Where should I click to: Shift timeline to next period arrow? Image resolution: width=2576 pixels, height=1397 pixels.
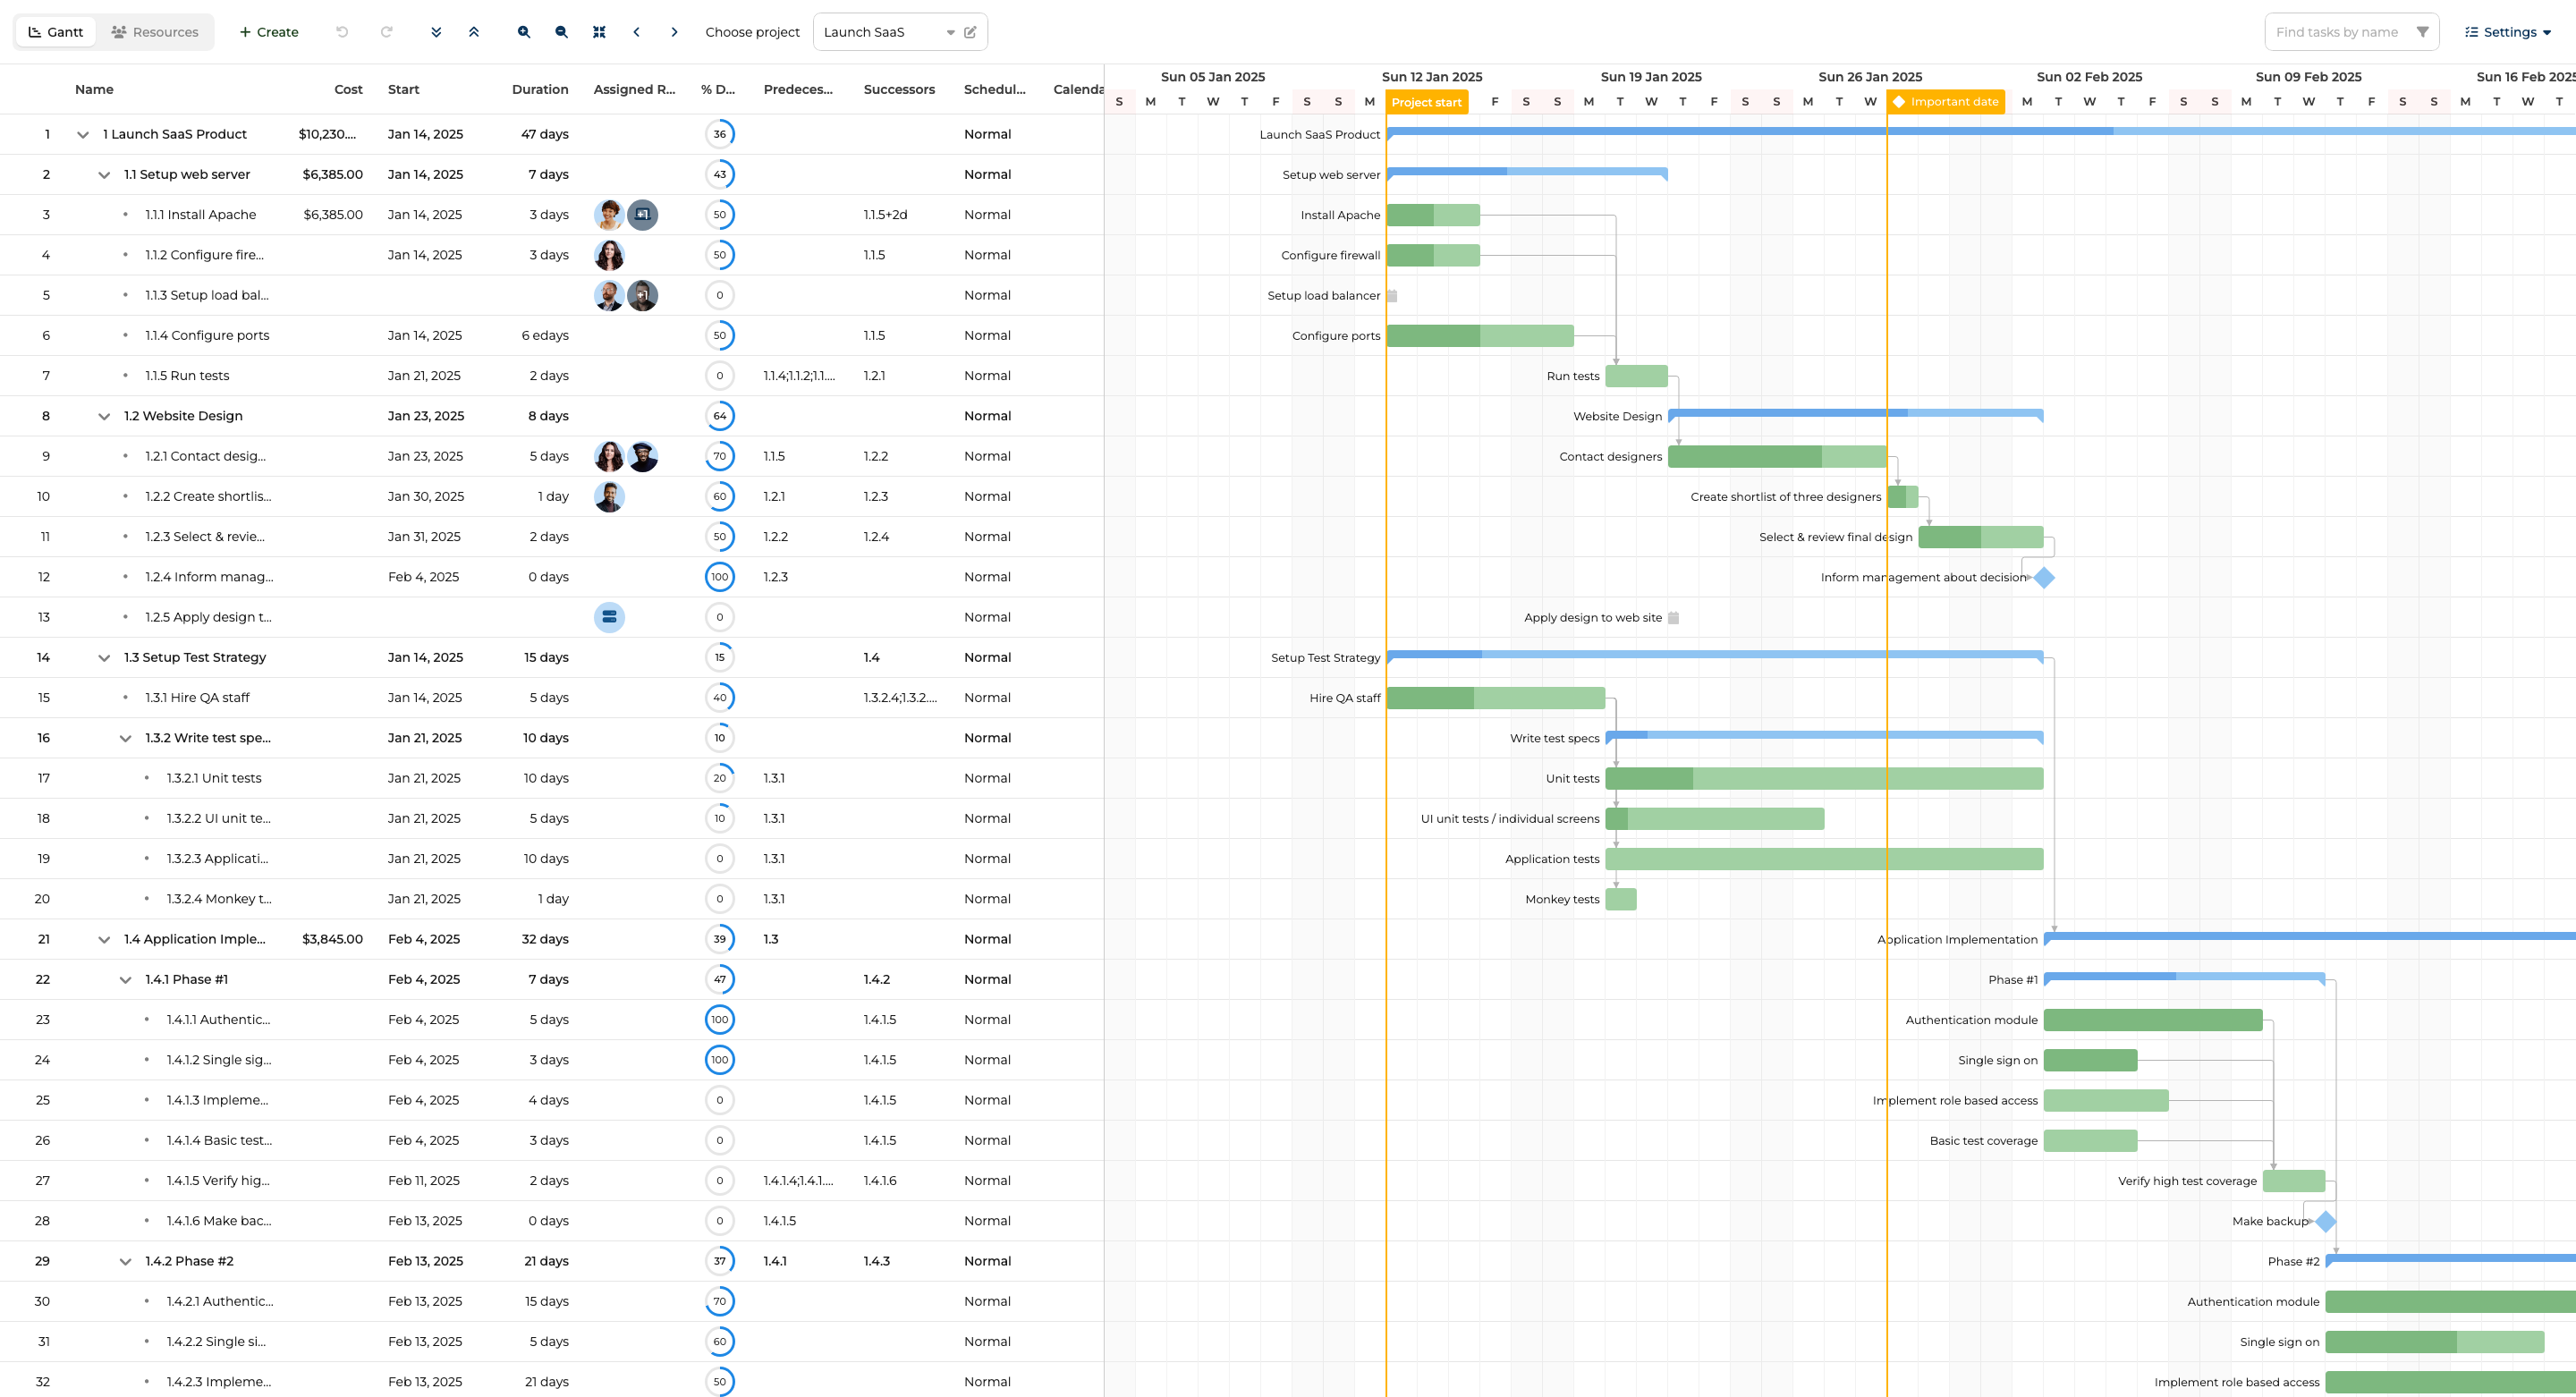click(x=675, y=32)
